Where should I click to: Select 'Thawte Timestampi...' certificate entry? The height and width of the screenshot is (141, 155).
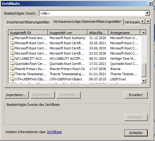pyautogui.click(x=31, y=74)
